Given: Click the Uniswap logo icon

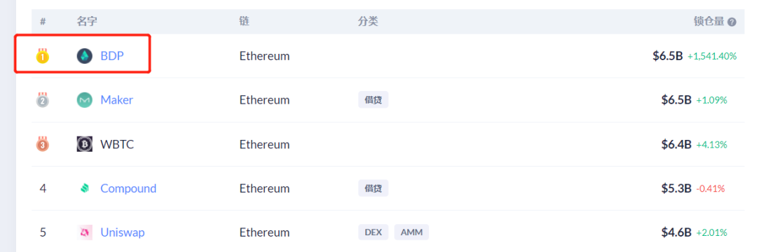Looking at the screenshot, I should 85,232.
